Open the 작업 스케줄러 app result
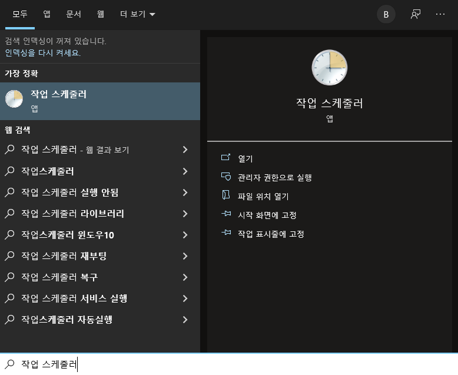458x375 pixels. pos(100,101)
